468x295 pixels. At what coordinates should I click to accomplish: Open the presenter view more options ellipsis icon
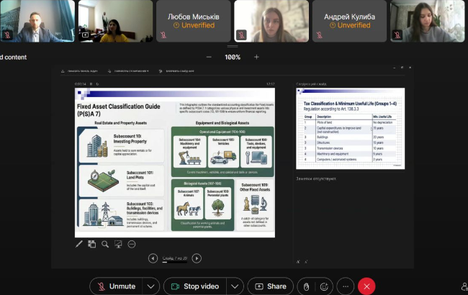[131, 244]
